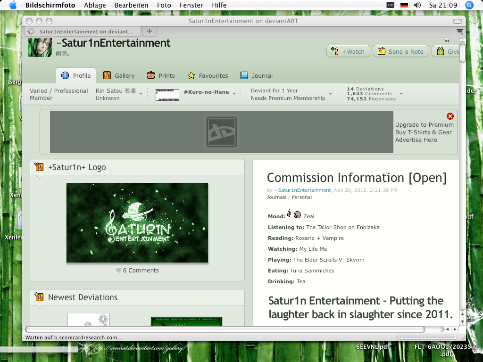Open the Gallery tab

coord(119,75)
